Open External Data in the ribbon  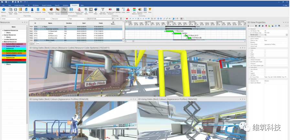pyautogui.click(x=11, y=11)
